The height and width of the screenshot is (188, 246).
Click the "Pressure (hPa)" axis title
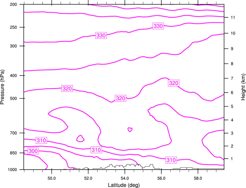2,87
